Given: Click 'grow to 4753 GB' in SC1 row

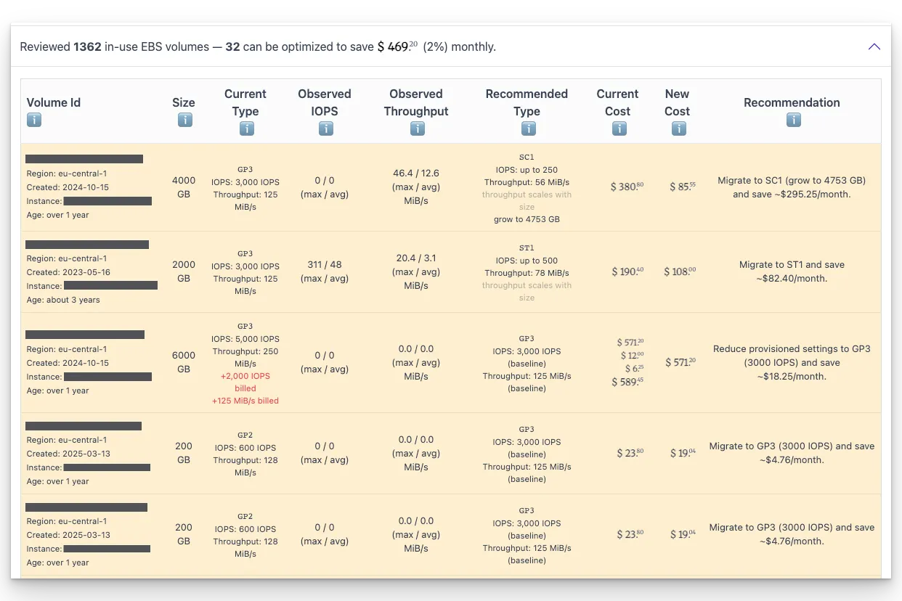Looking at the screenshot, I should (527, 219).
